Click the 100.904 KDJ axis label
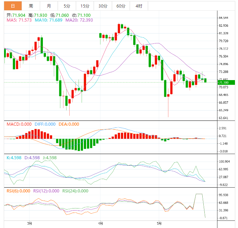 224,162
